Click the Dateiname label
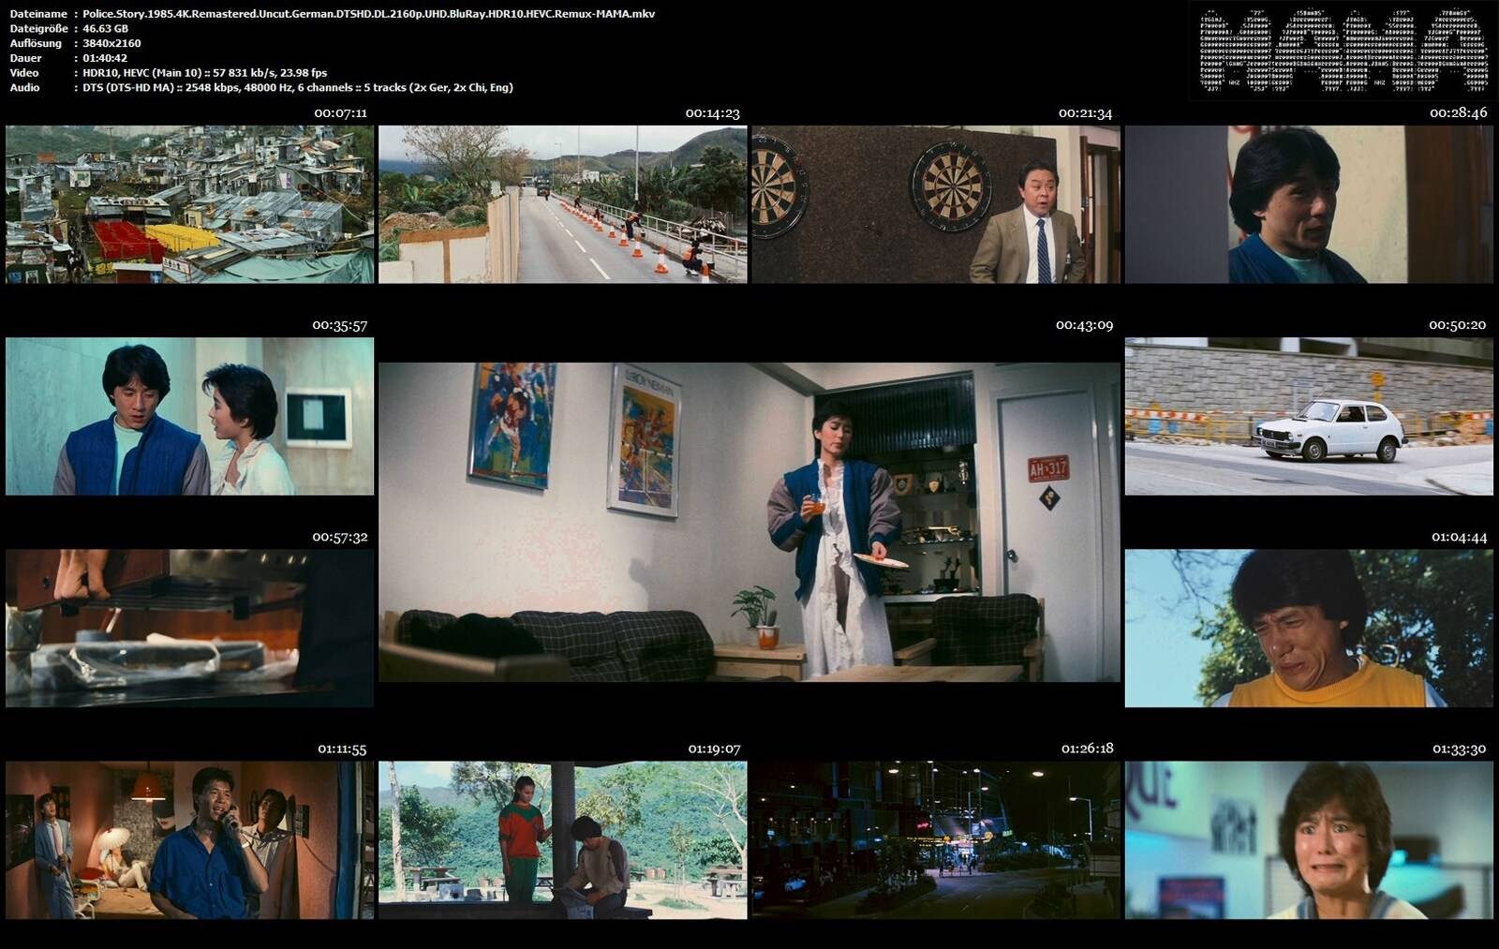Screen dimensions: 1499x949 38,14
